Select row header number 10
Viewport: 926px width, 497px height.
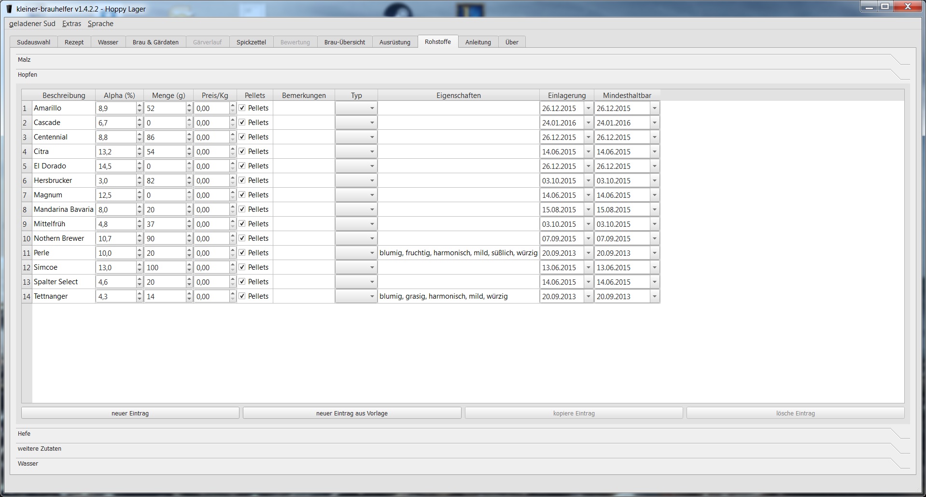click(27, 238)
